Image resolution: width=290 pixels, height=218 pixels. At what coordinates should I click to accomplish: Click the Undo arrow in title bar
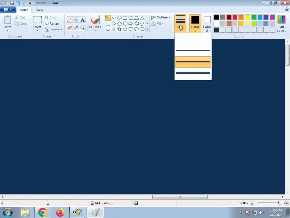click(x=18, y=3)
